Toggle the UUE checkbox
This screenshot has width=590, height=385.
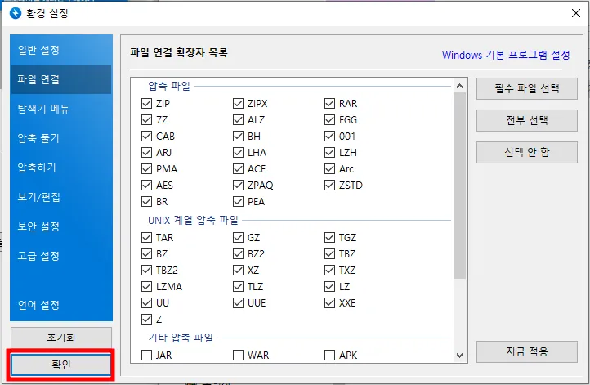[x=238, y=302]
